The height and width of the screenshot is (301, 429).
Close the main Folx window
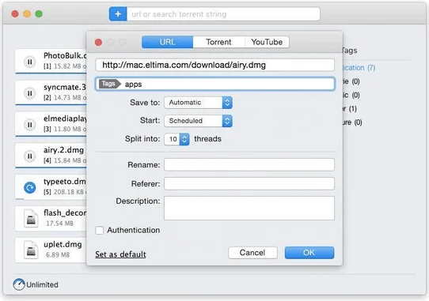pos(15,14)
